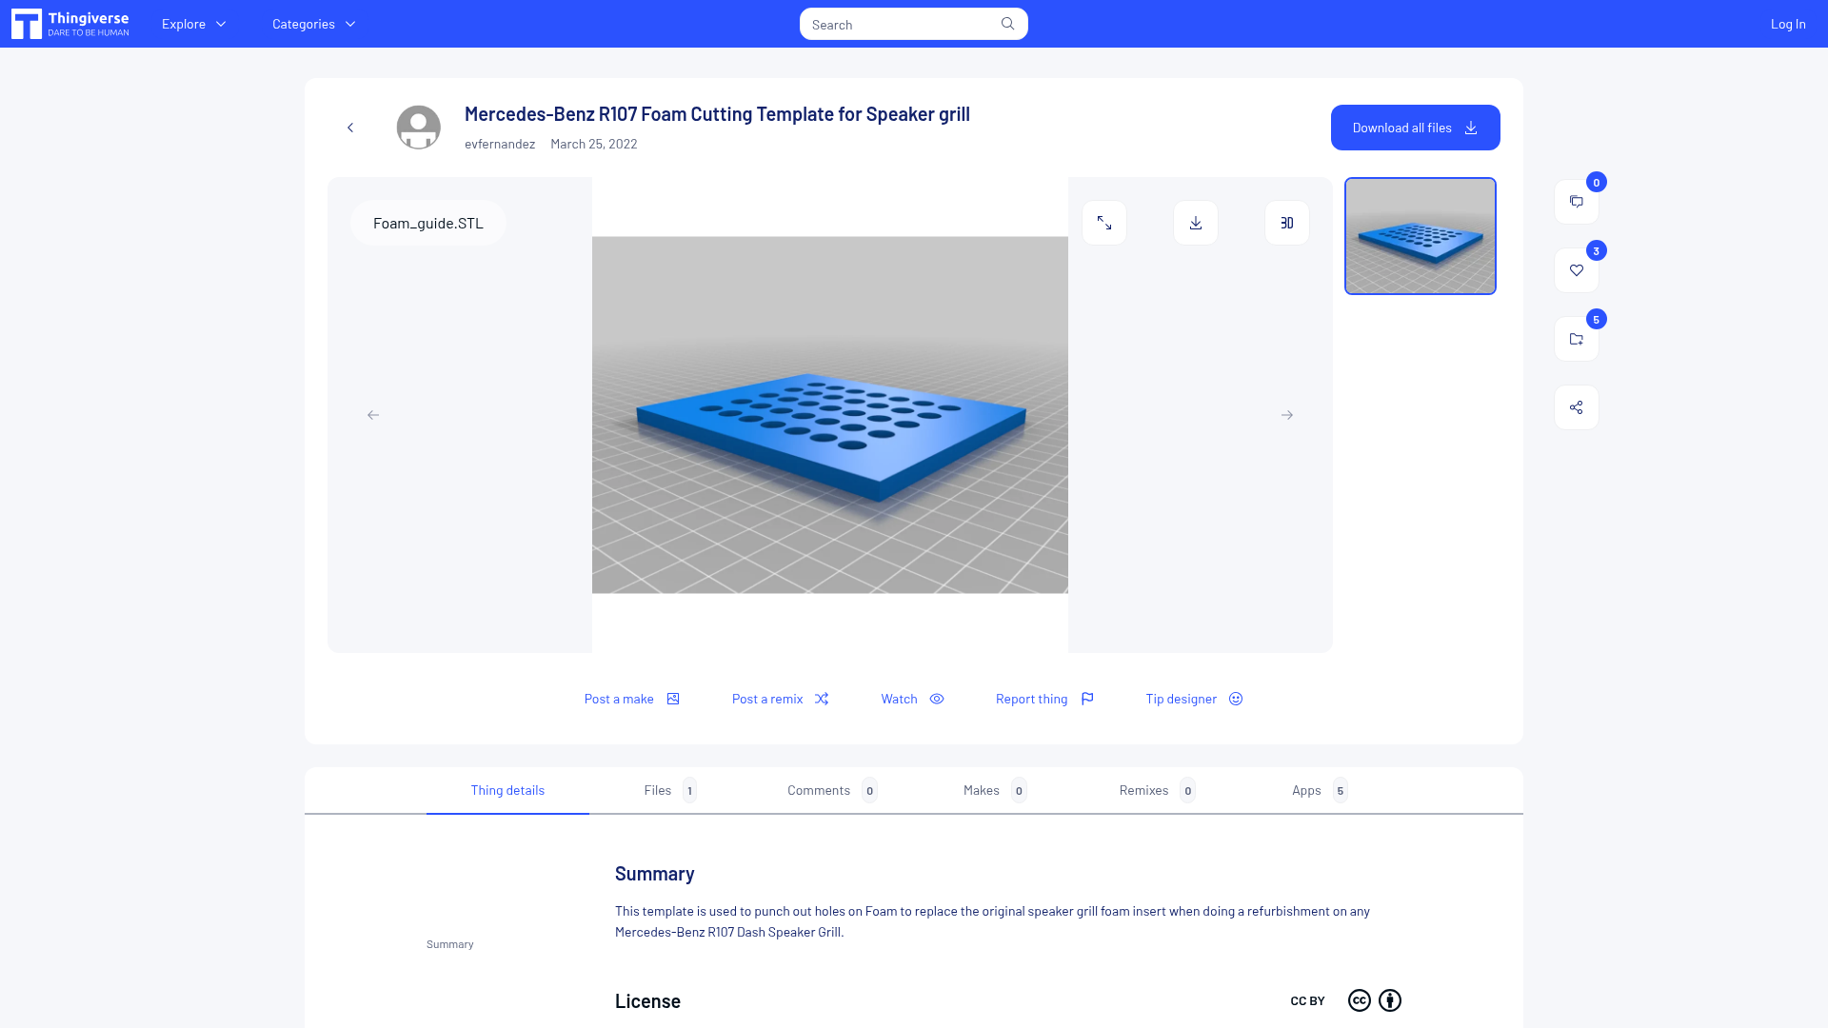
Task: Jump to Summary in the side navigation
Action: point(450,944)
